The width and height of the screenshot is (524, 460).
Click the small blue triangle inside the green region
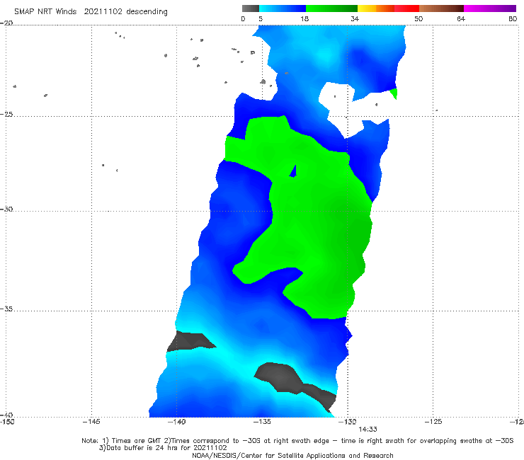point(293,172)
